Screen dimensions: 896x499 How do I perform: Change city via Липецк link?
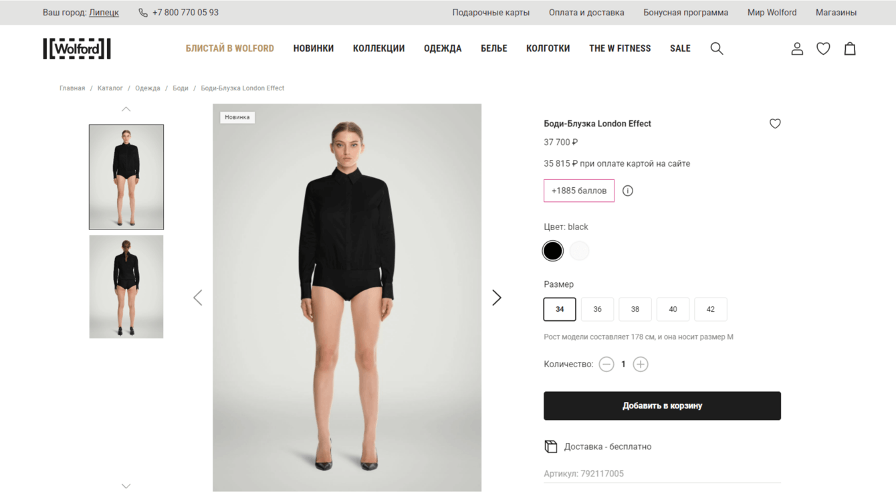[x=104, y=13]
